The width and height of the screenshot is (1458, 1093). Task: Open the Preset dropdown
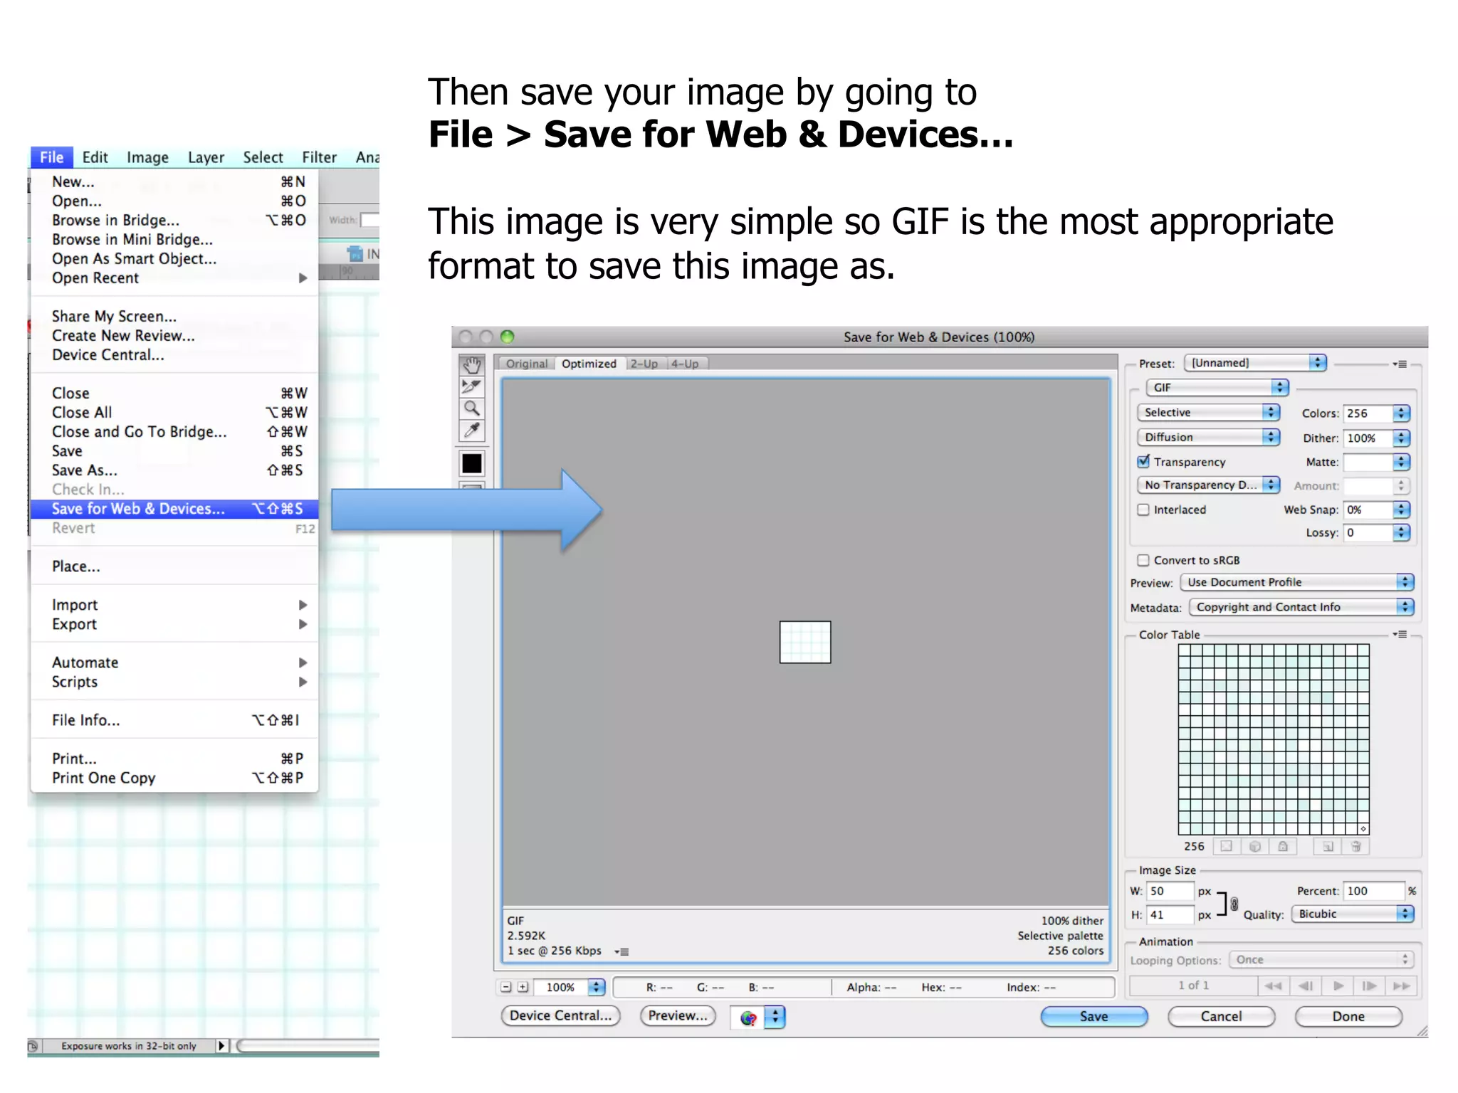coord(1255,363)
